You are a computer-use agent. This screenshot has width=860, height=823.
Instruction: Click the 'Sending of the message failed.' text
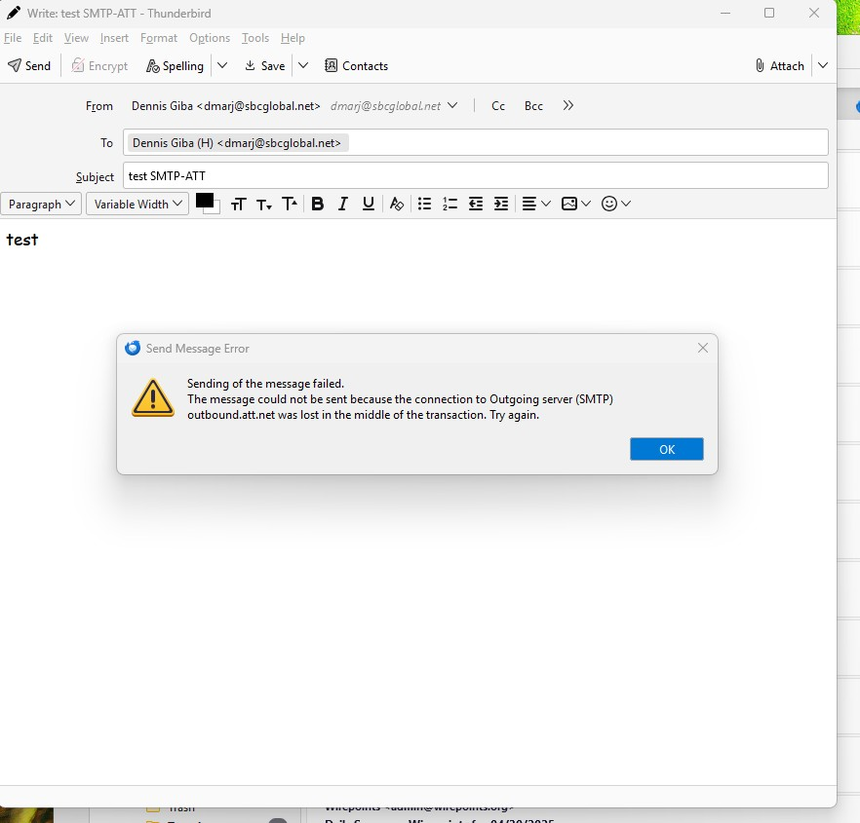[265, 384]
